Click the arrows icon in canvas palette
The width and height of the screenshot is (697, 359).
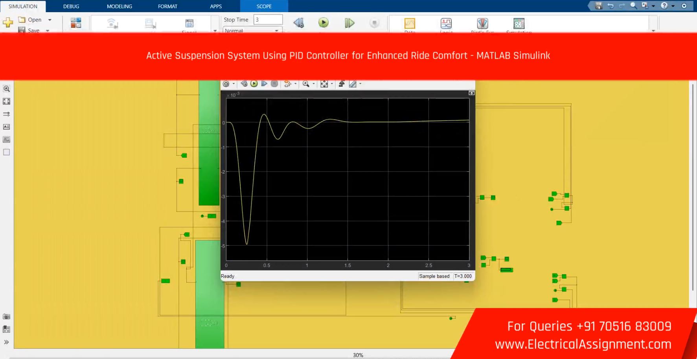(x=6, y=114)
